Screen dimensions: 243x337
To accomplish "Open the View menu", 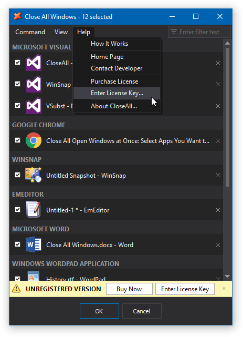I will (61, 32).
